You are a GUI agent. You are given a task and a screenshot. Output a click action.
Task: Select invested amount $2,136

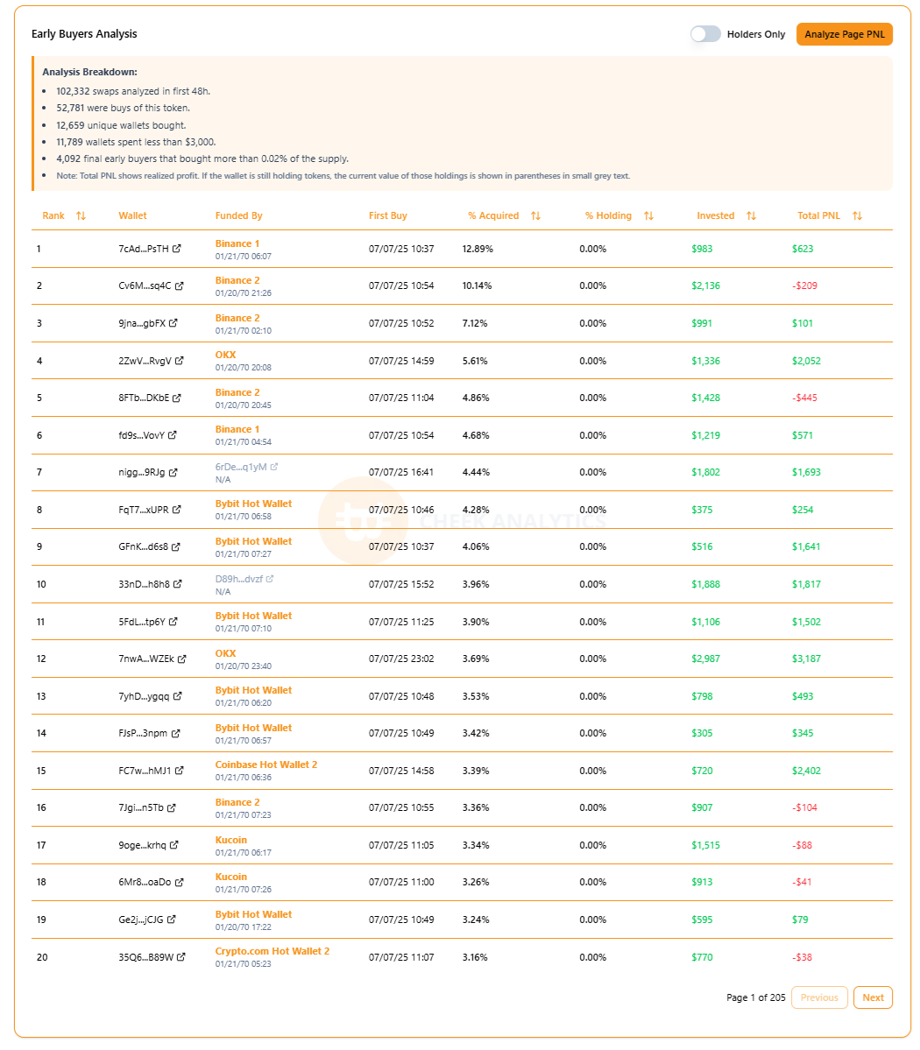pos(705,286)
